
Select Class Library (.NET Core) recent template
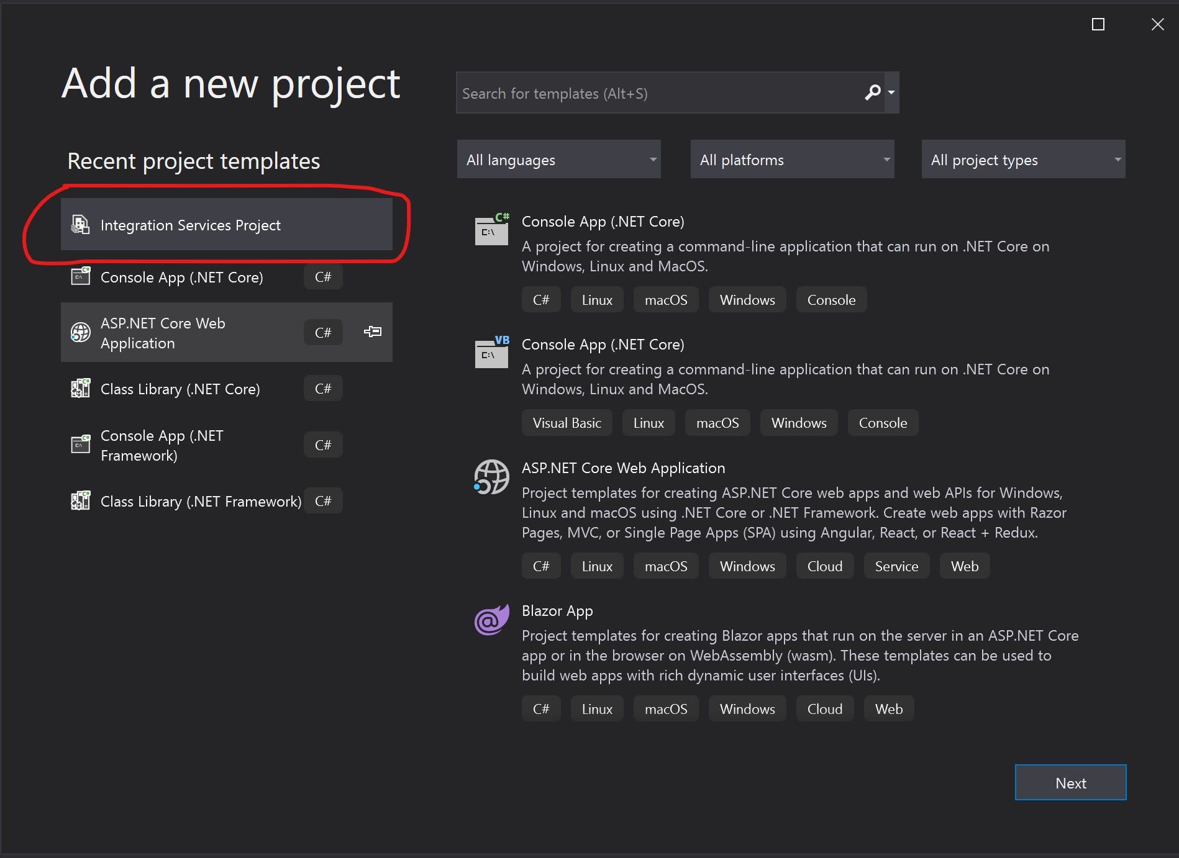tap(227, 389)
